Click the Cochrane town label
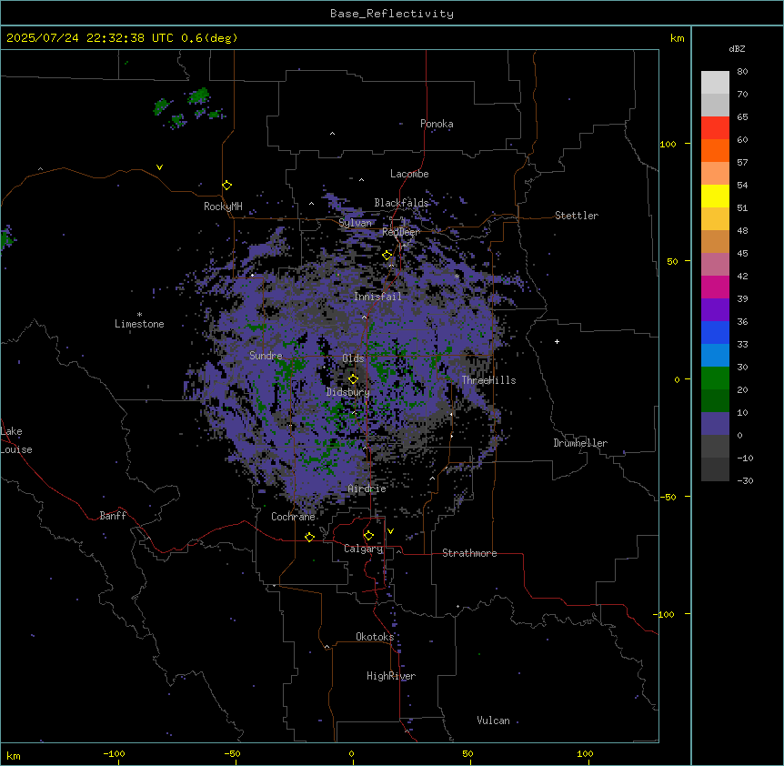Viewport: 784px width, 766px height. [x=293, y=517]
